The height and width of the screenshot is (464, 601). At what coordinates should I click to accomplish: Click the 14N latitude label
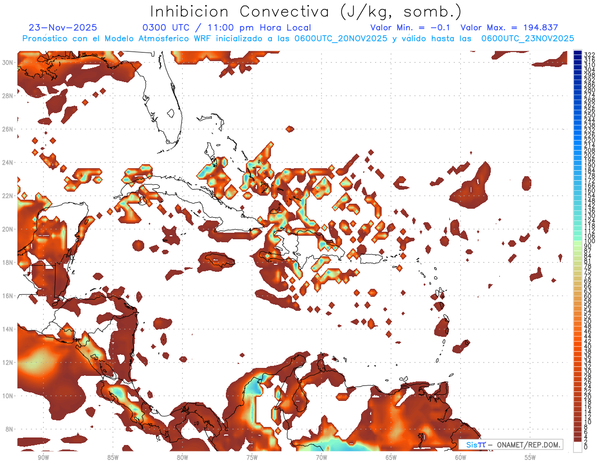click(x=9, y=329)
